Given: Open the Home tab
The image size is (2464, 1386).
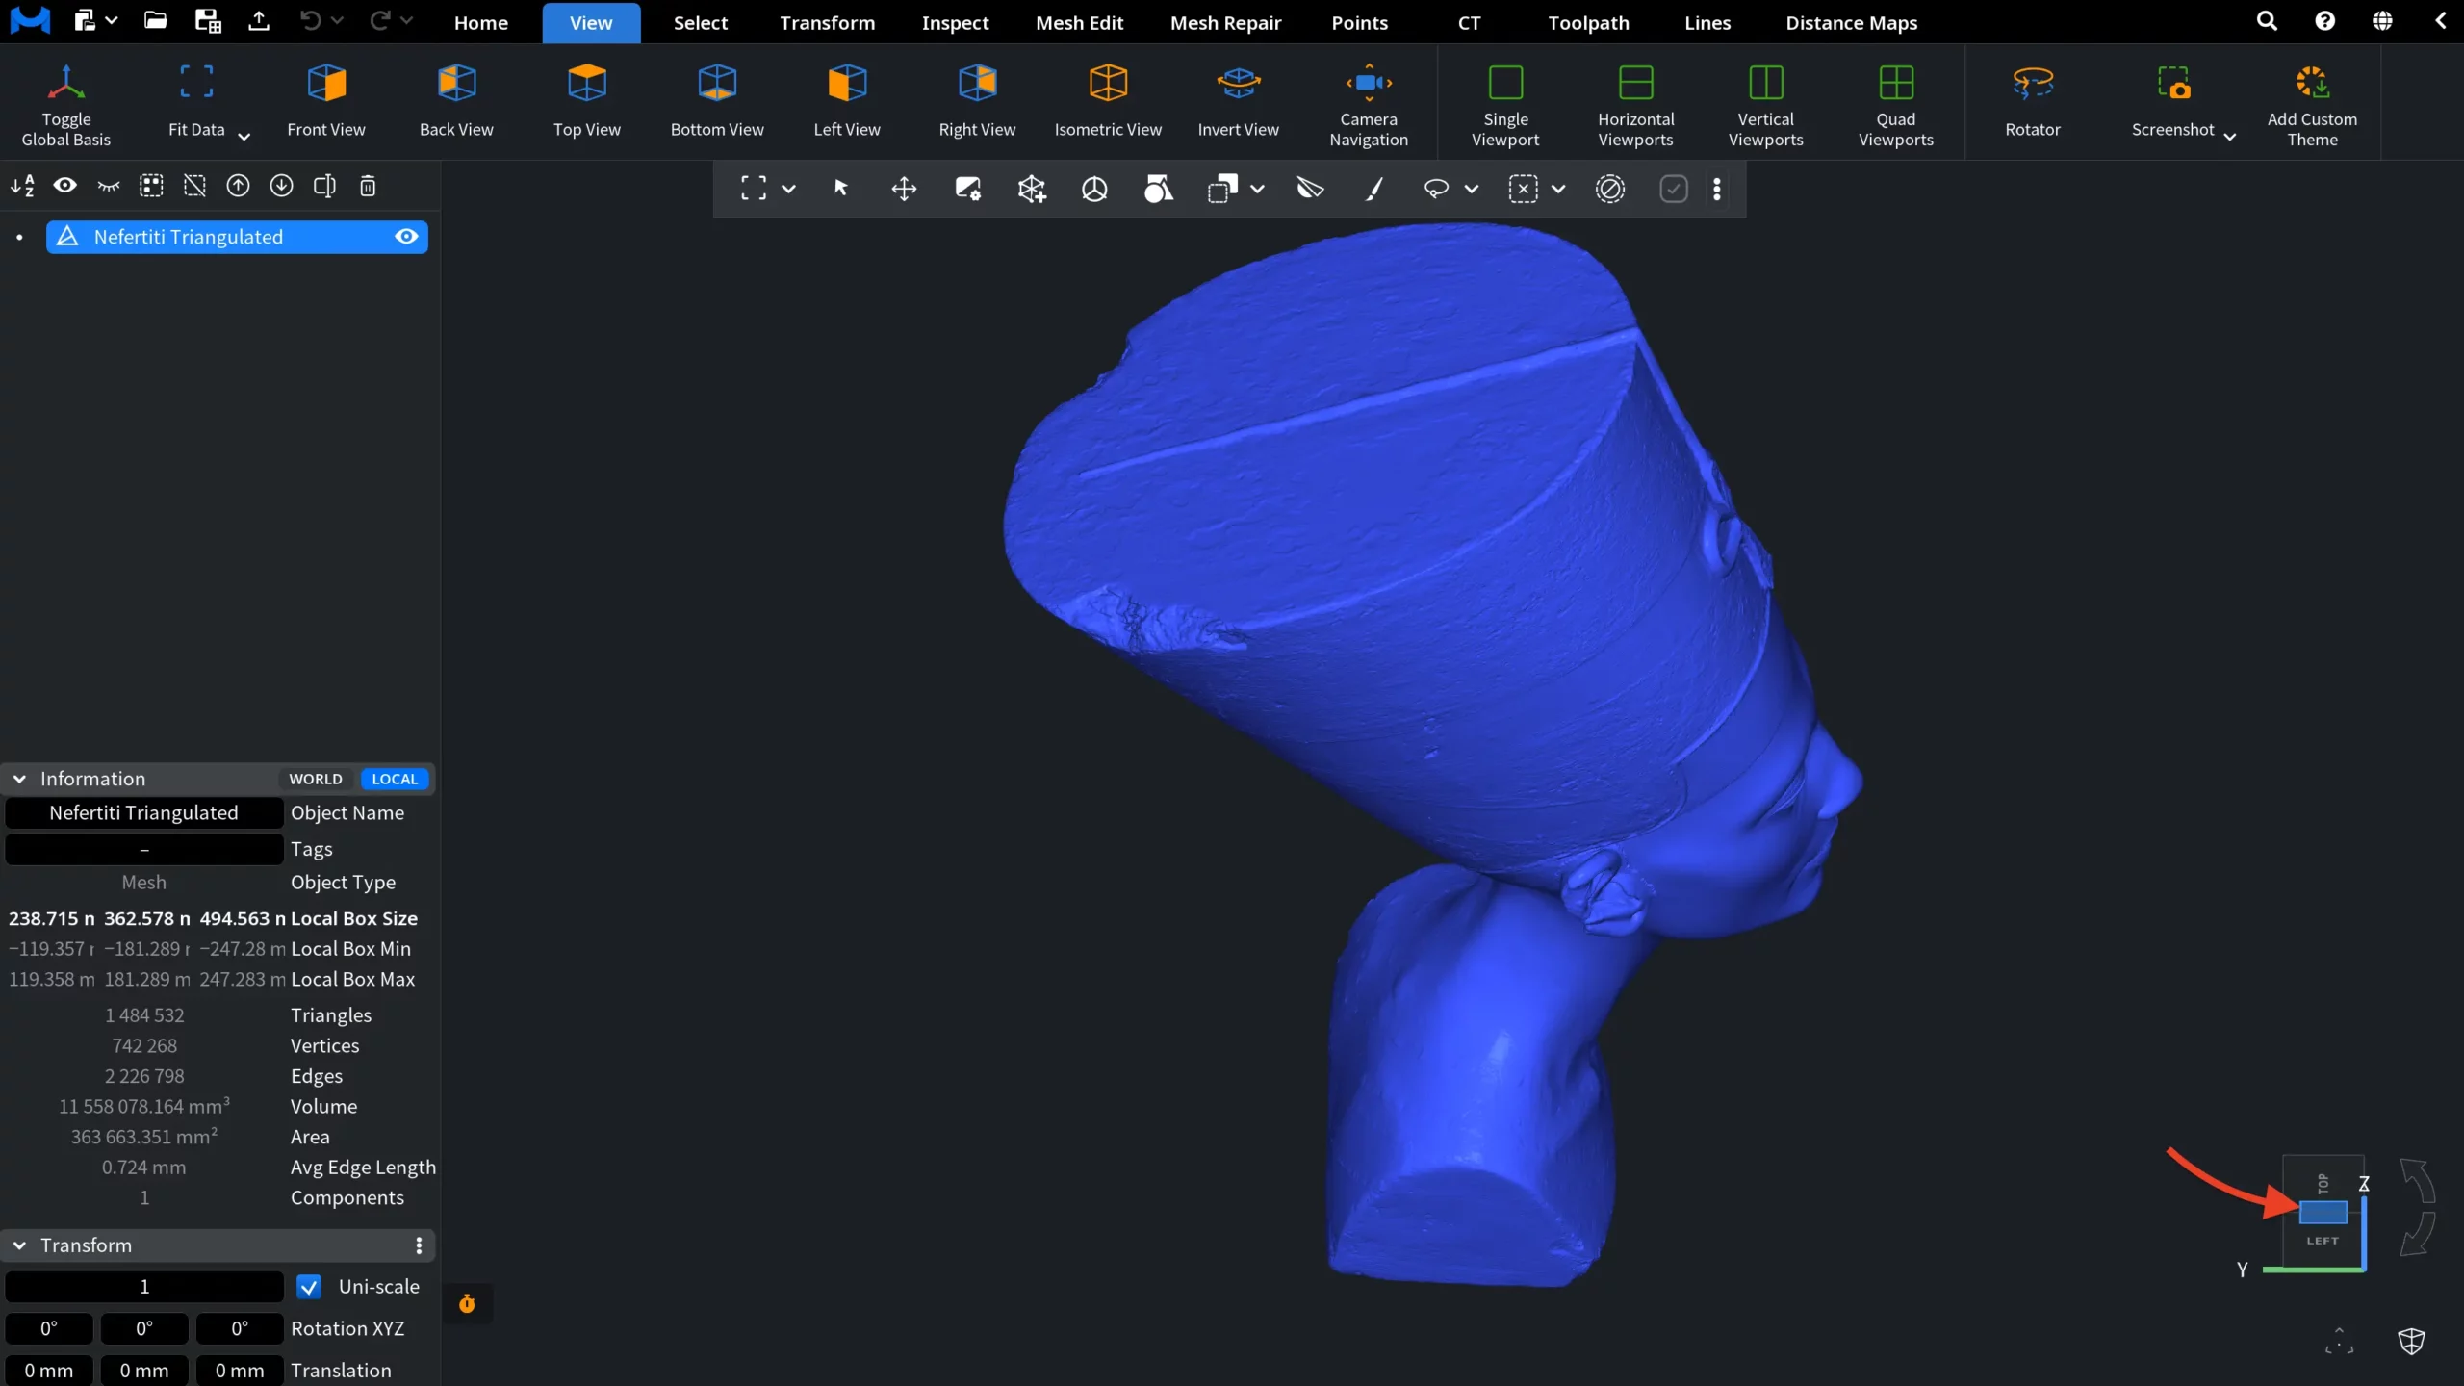Looking at the screenshot, I should tap(481, 22).
